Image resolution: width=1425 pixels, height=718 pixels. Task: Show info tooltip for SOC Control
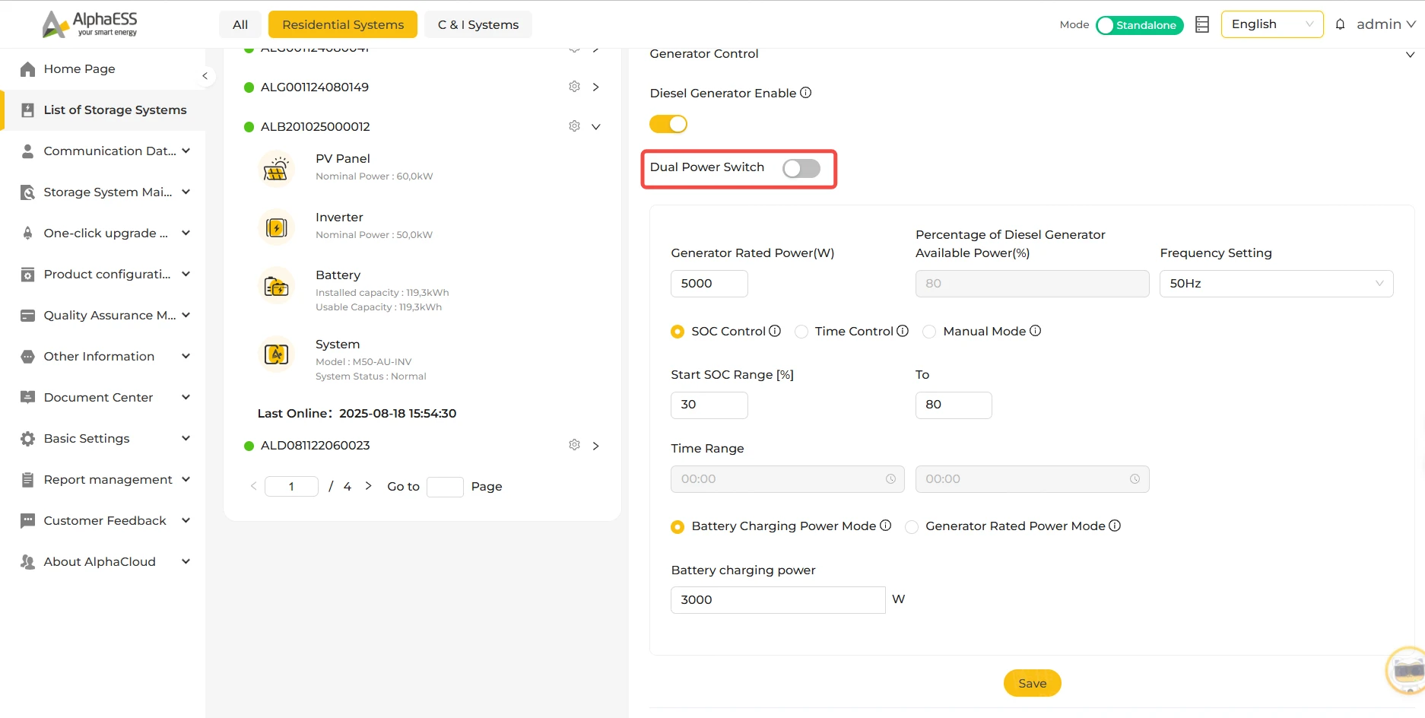click(x=775, y=331)
